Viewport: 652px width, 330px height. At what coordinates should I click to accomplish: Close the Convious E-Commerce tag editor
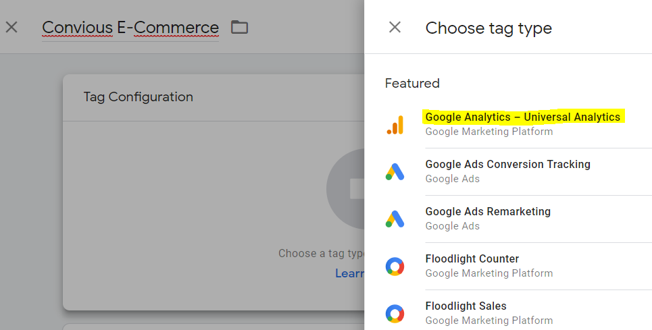tap(11, 27)
